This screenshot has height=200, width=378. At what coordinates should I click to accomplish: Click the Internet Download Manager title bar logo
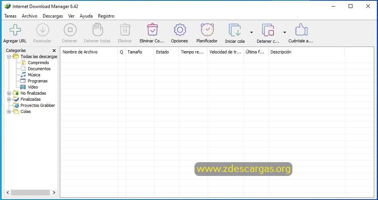pyautogui.click(x=8, y=6)
